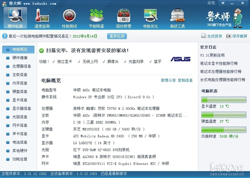The height and width of the screenshot is (178, 250).
Task: Click the 光盘刻录 feature checkmark
Action: (x=125, y=61)
